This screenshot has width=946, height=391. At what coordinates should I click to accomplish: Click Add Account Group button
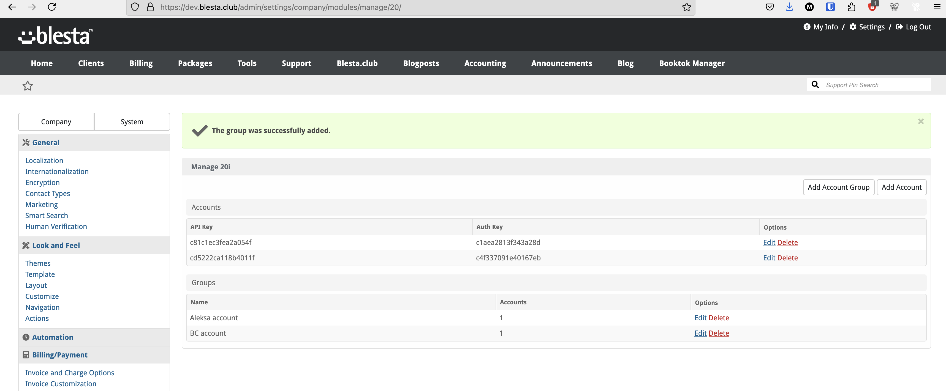(x=838, y=187)
